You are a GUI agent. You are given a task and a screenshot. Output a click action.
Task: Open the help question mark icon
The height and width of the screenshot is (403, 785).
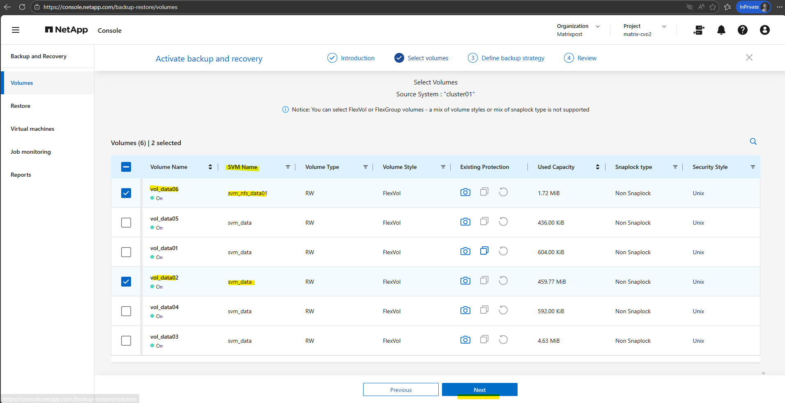tap(742, 30)
